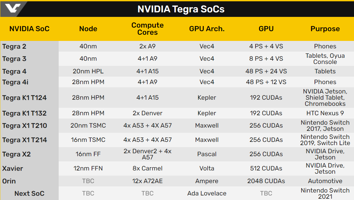The width and height of the screenshot is (354, 200).
Task: Select the Tegra K1 T124 row label
Action: point(24,98)
